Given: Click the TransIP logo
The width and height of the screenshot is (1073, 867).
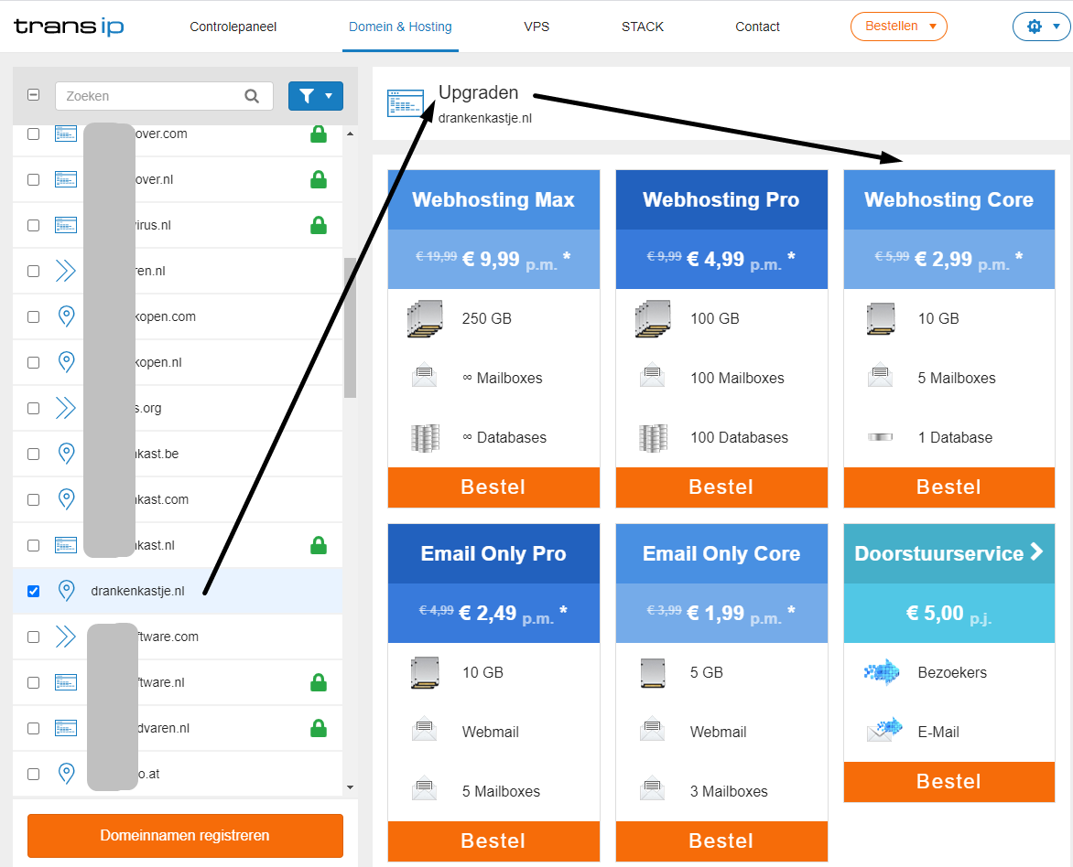Looking at the screenshot, I should click(x=69, y=27).
